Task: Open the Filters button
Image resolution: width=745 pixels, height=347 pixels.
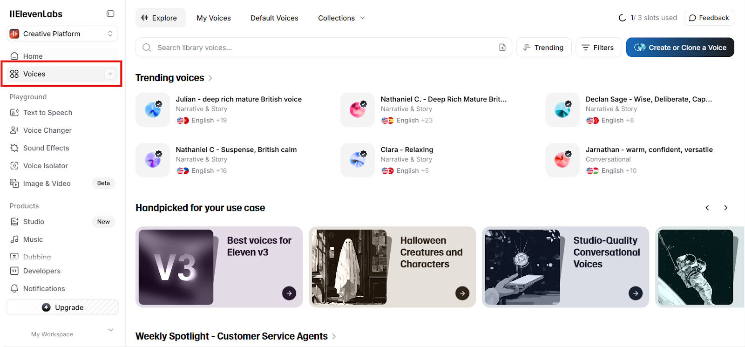Action: tap(598, 48)
